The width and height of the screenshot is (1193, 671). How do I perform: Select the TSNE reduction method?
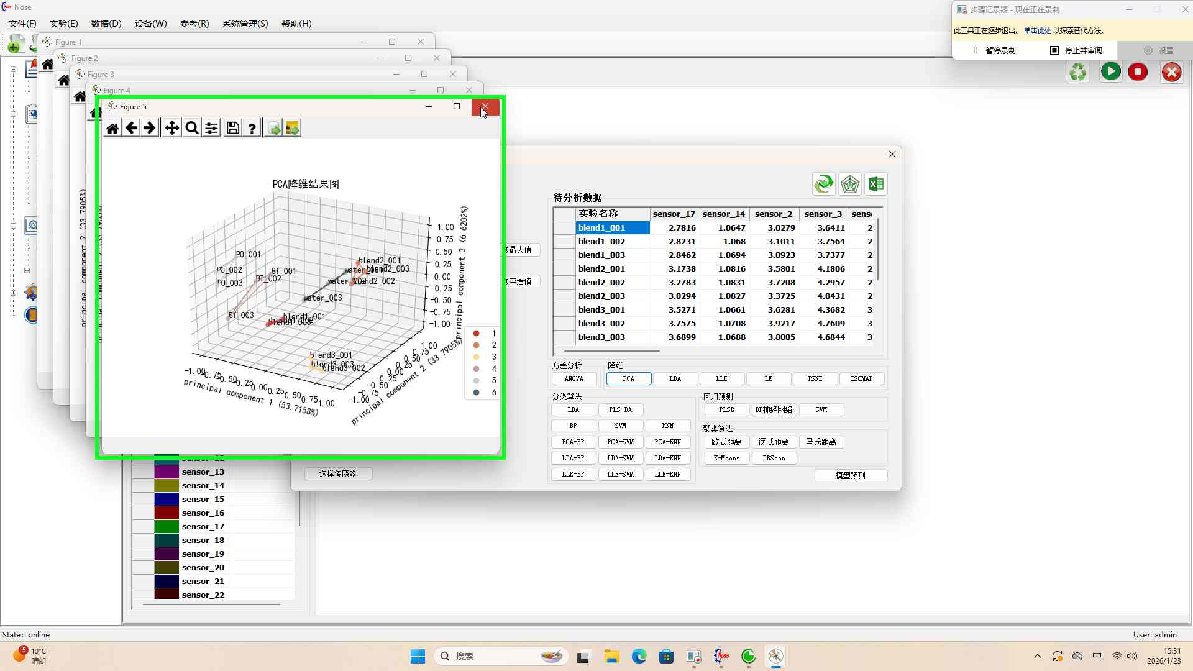click(815, 379)
